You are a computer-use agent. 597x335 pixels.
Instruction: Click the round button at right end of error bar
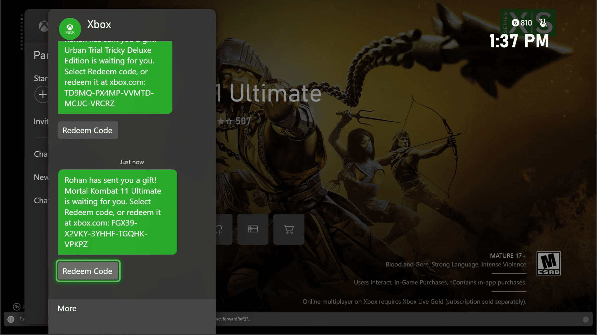tap(586, 319)
